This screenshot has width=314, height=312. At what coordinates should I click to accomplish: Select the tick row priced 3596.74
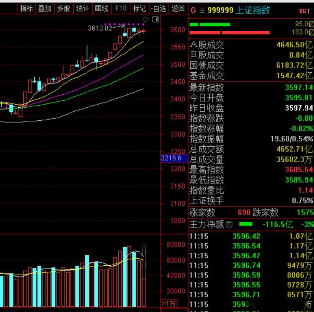(251, 266)
